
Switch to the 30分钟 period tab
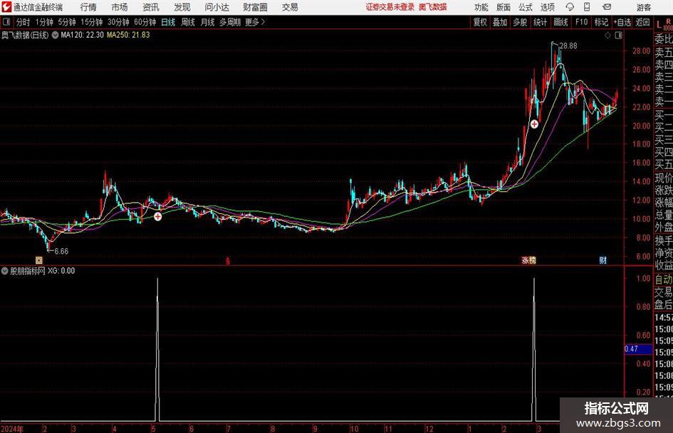[x=118, y=22]
